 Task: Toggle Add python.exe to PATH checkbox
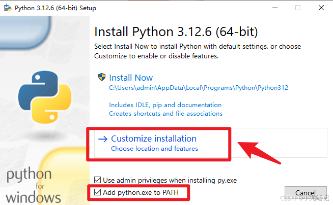pyautogui.click(x=97, y=192)
